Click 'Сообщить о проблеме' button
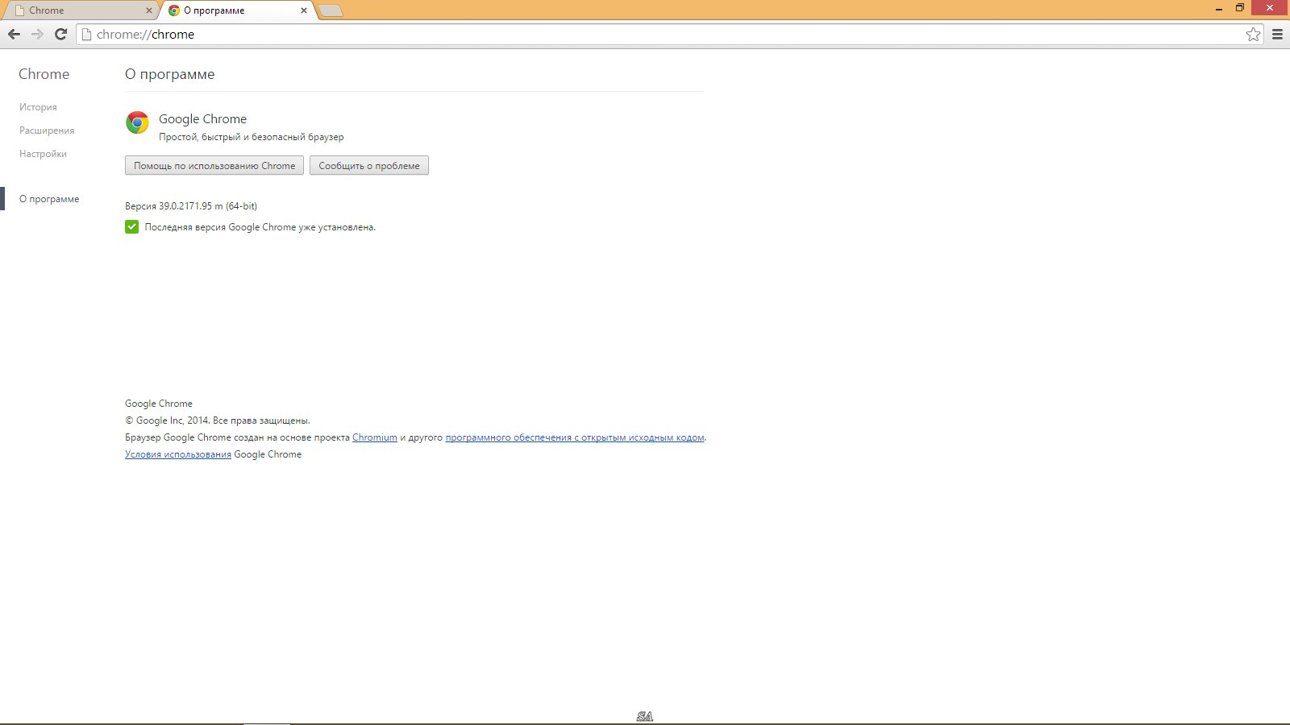 [369, 165]
